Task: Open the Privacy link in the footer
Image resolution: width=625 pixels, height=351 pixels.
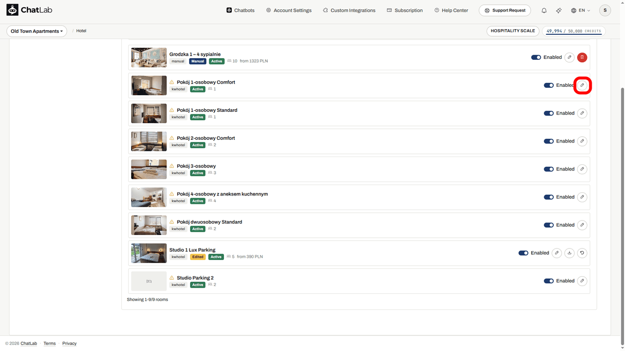Action: [x=69, y=343]
